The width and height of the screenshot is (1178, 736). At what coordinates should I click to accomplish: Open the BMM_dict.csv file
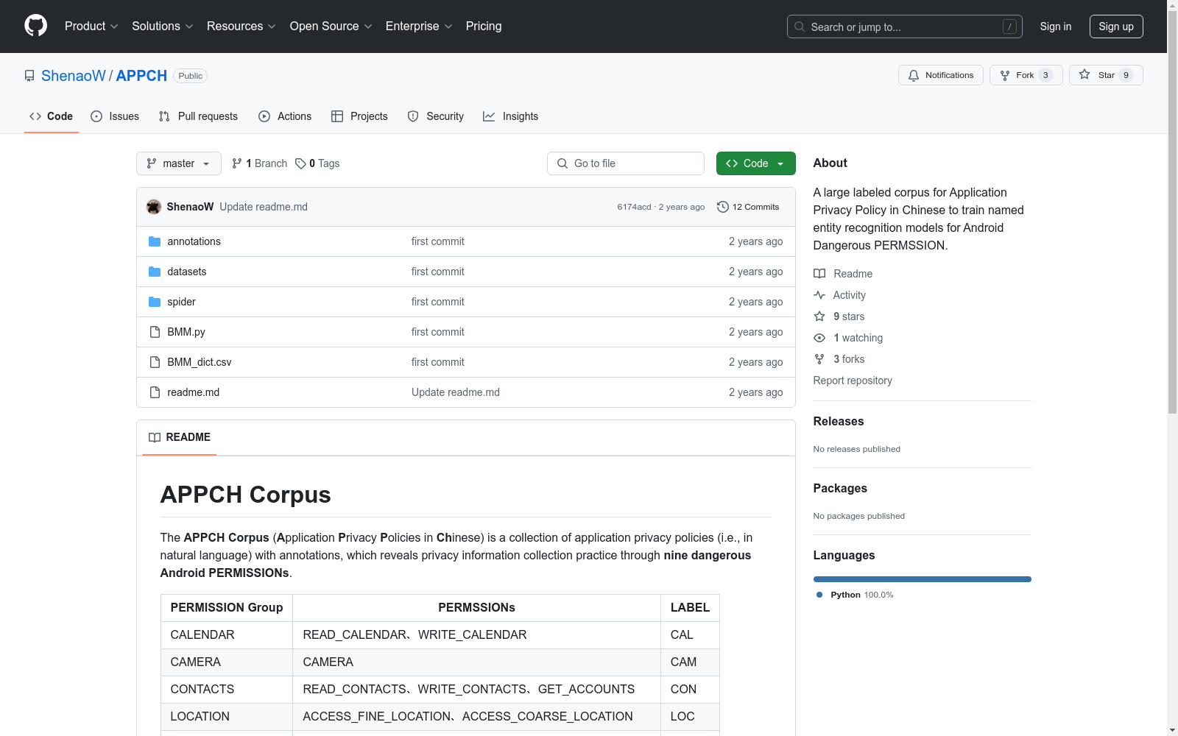tap(200, 362)
